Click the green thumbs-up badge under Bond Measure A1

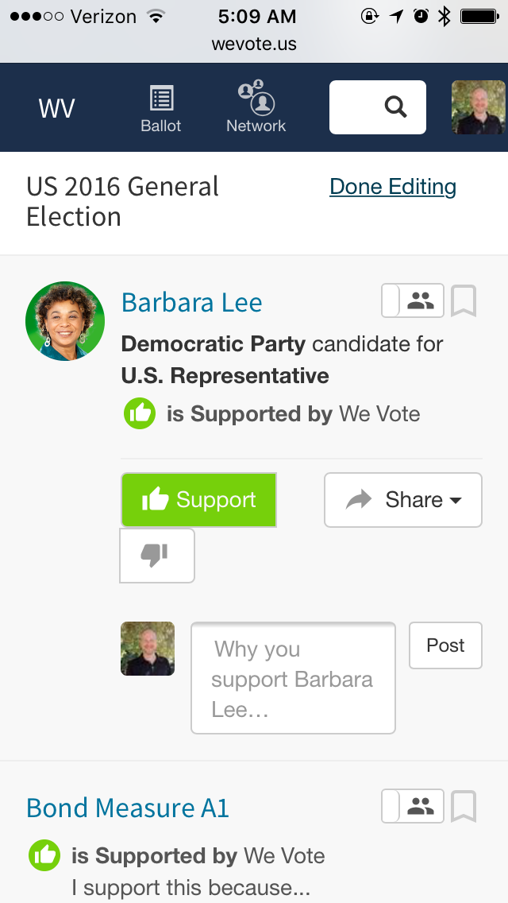(44, 855)
